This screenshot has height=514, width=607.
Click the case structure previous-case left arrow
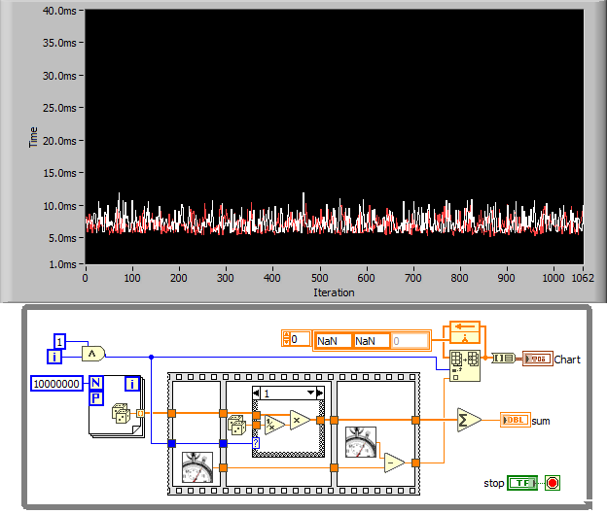click(x=258, y=393)
